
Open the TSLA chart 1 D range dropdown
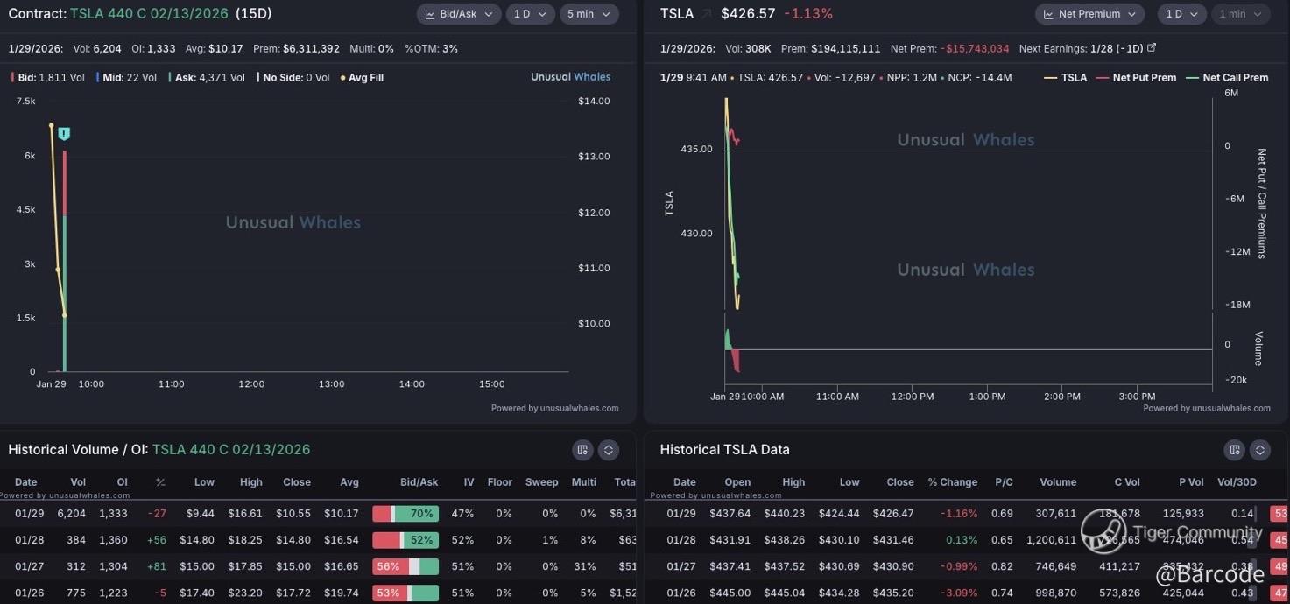[1182, 14]
